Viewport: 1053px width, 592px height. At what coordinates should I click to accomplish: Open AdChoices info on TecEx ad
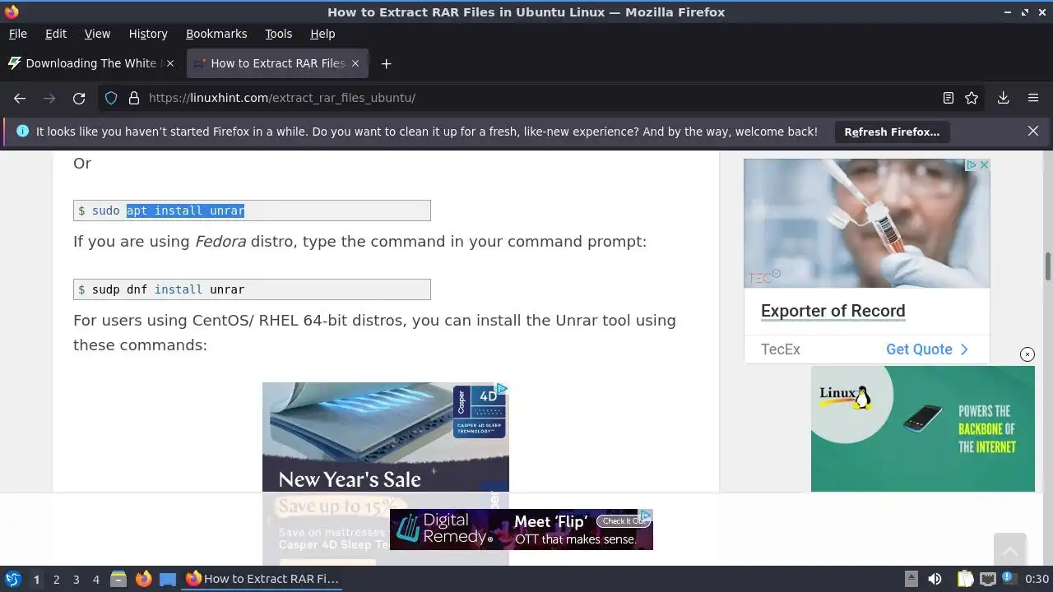tap(972, 165)
